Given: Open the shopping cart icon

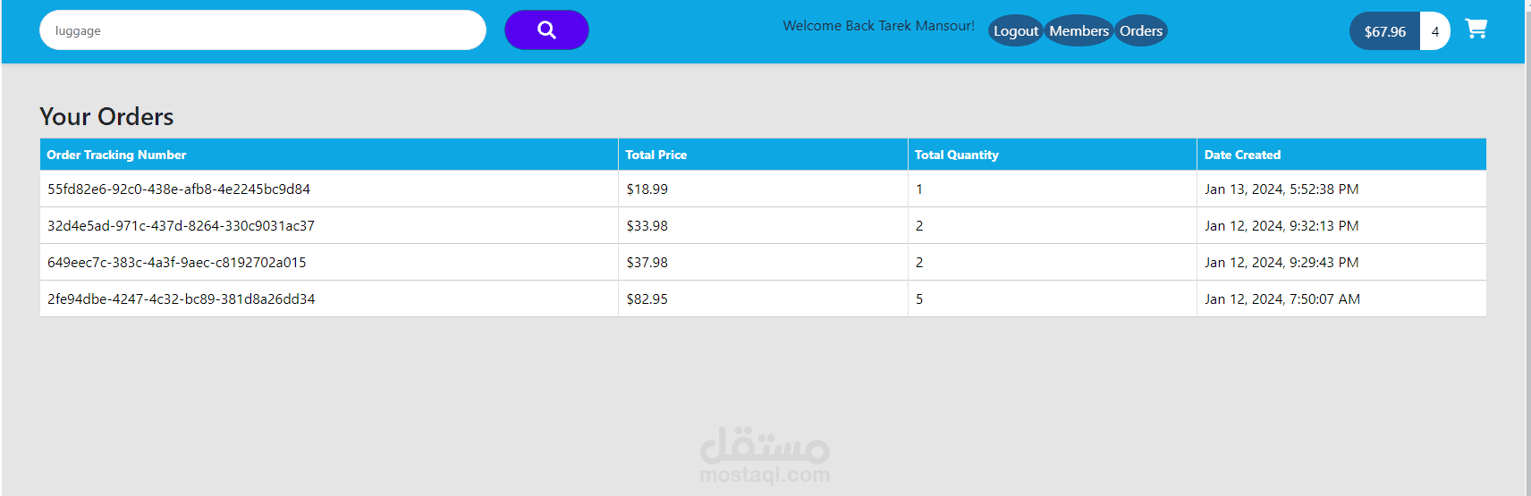Looking at the screenshot, I should click(1476, 29).
